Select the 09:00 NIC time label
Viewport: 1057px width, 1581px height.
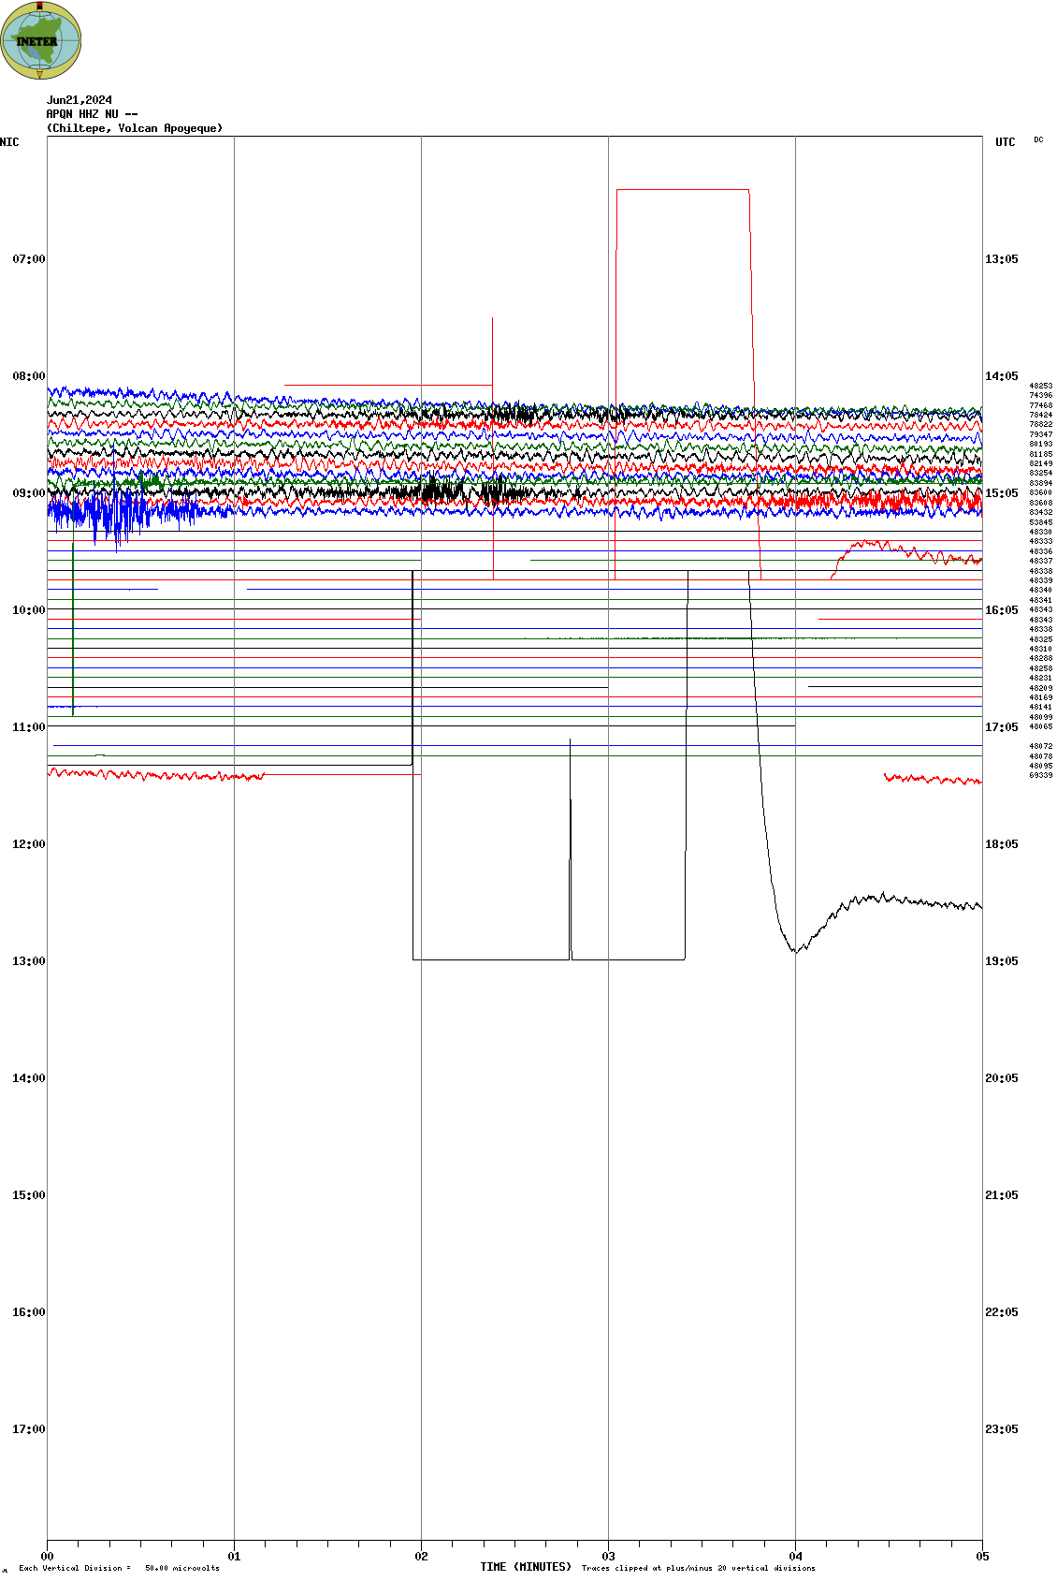(28, 493)
